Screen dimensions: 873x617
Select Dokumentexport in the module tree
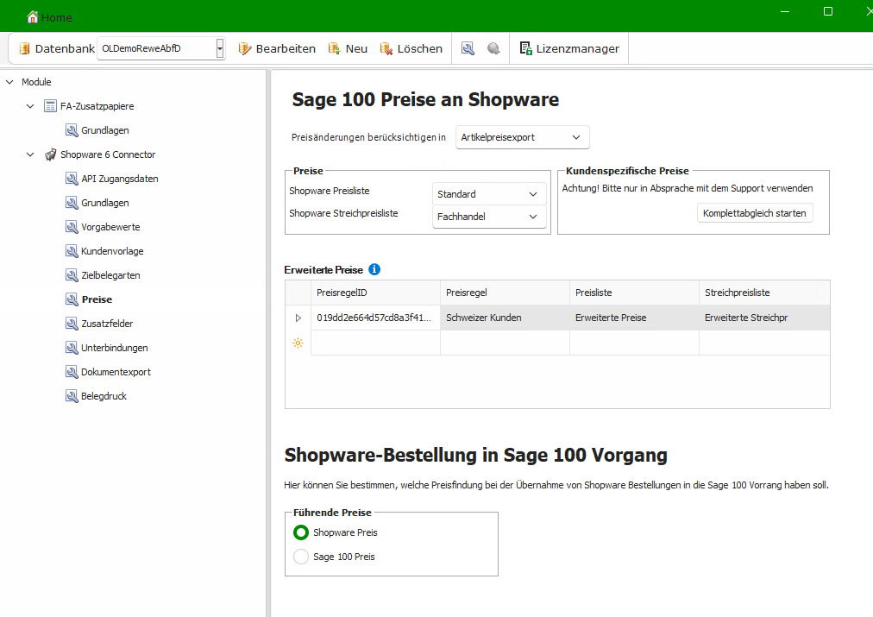coord(116,372)
